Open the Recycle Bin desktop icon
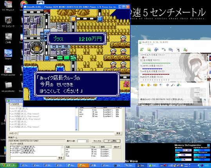The width and height of the screenshot is (211, 168). click(x=8, y=38)
